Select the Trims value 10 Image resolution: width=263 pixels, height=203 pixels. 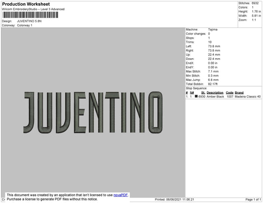210,42
